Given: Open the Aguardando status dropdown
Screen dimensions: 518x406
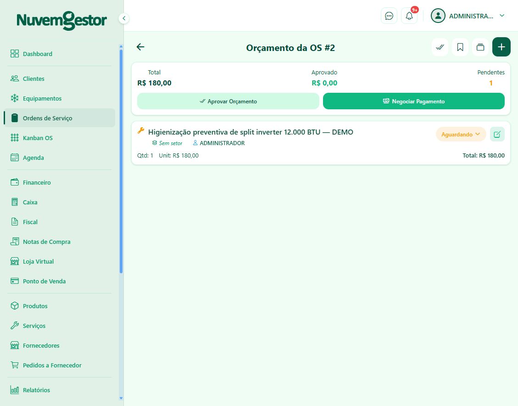Looking at the screenshot, I should pyautogui.click(x=461, y=134).
